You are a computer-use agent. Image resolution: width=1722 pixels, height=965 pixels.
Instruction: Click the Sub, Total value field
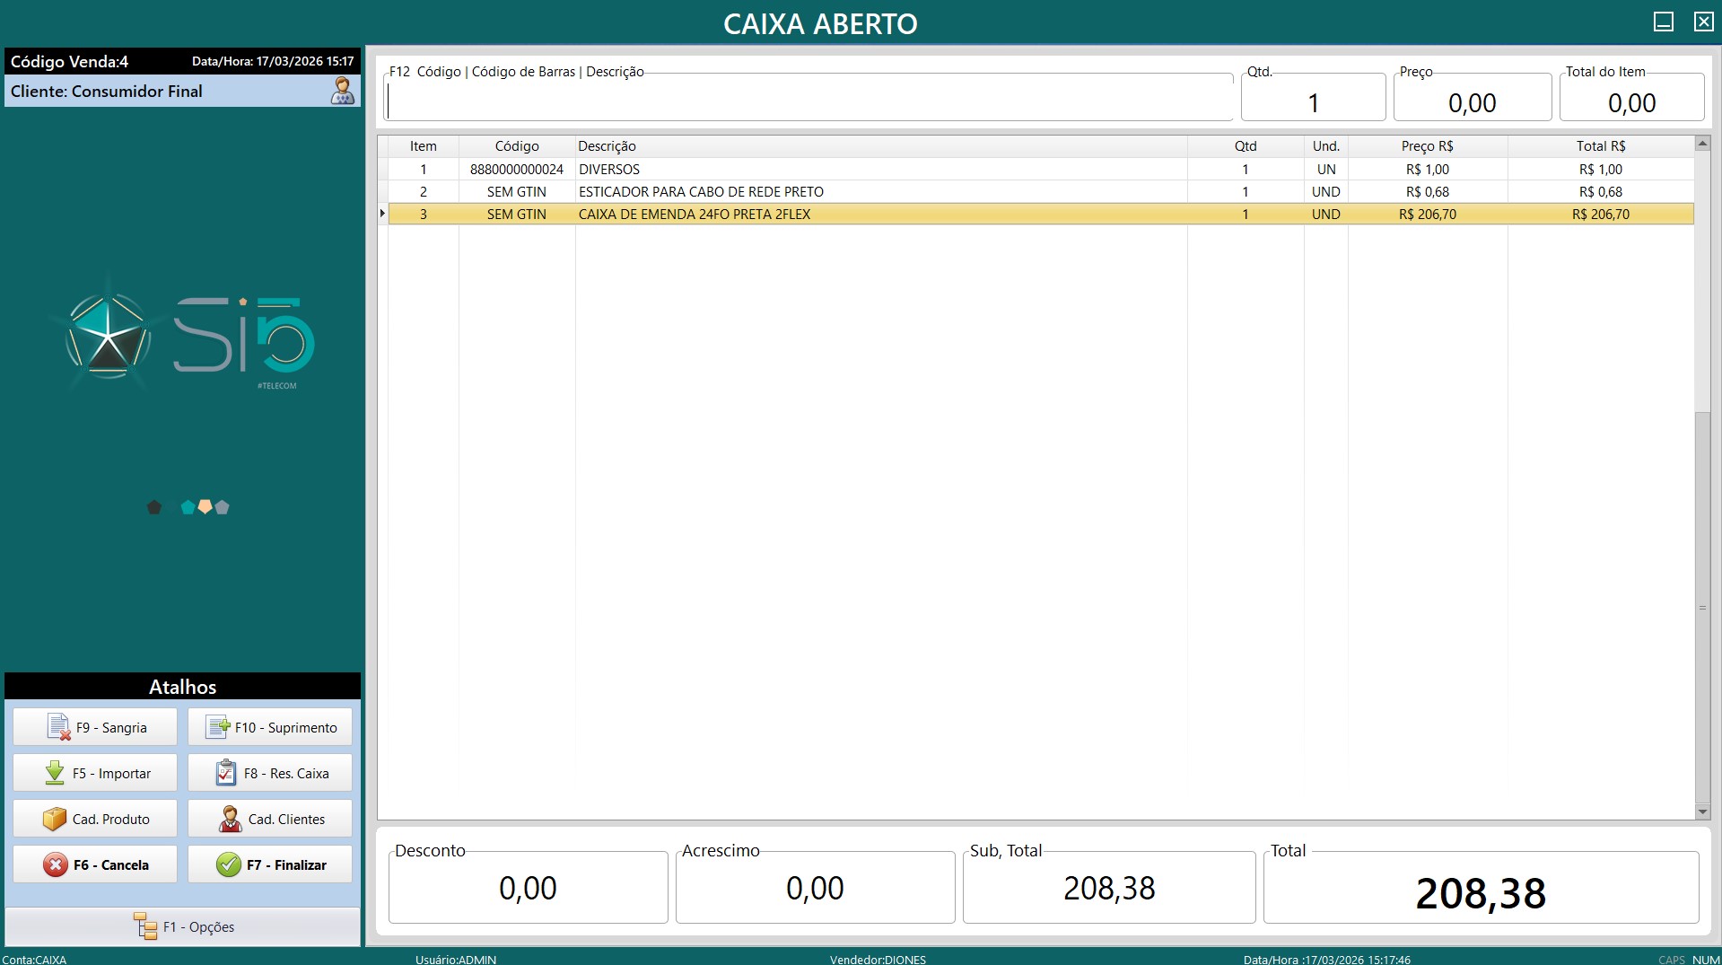(1109, 888)
